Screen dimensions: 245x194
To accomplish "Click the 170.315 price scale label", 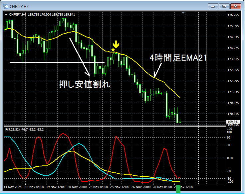I will click(x=233, y=114).
